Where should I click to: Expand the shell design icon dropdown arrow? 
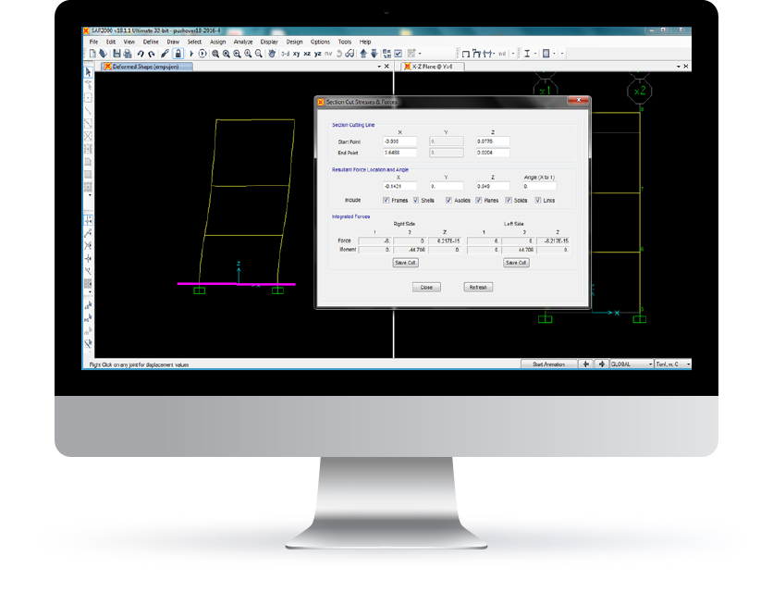tap(555, 54)
